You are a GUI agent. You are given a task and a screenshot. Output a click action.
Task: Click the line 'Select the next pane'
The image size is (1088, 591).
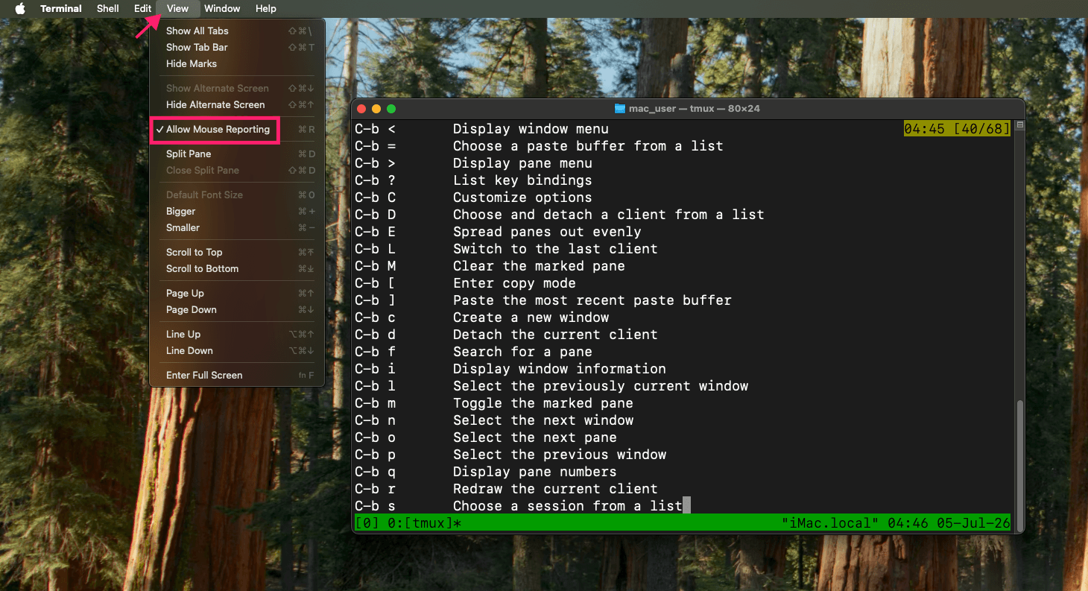pyautogui.click(x=535, y=437)
